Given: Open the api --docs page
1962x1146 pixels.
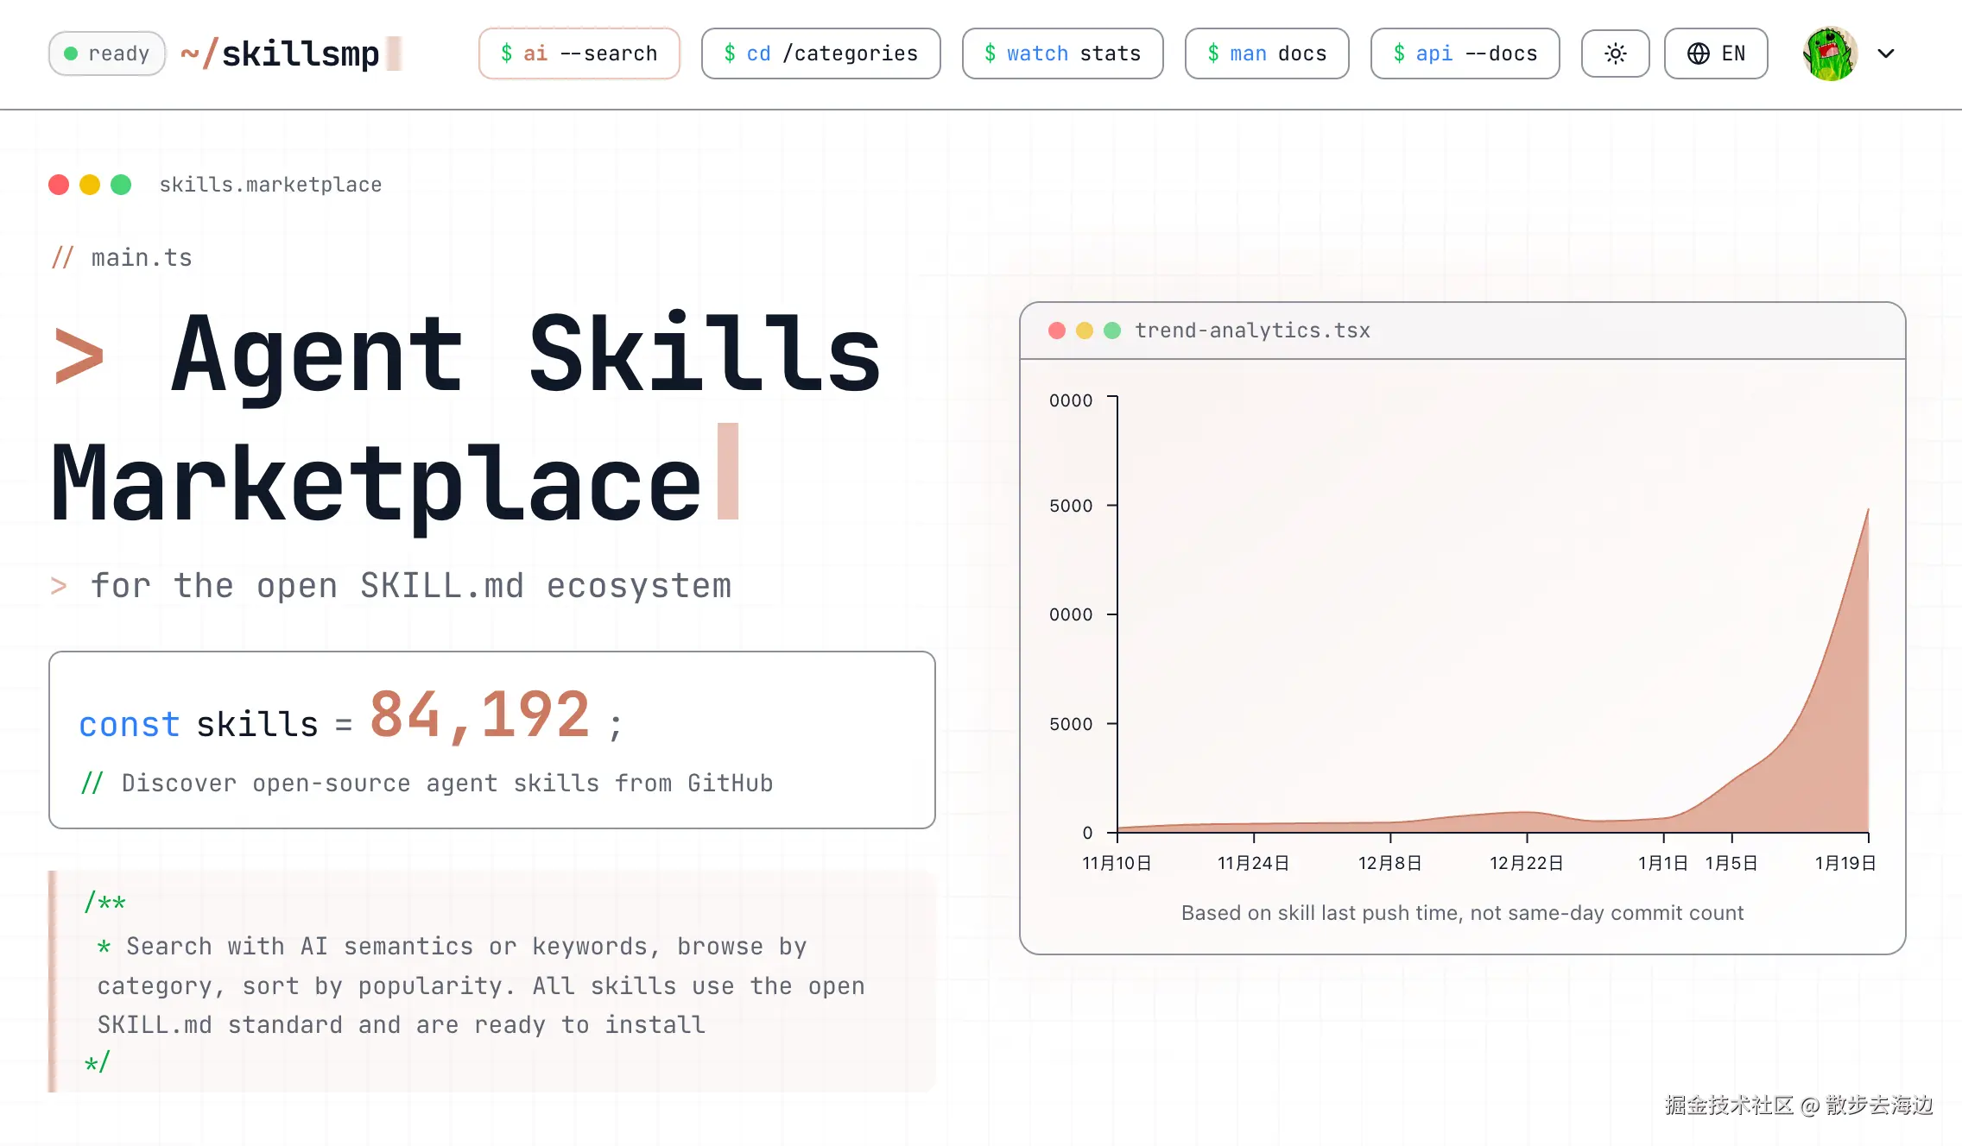Looking at the screenshot, I should 1465,54.
